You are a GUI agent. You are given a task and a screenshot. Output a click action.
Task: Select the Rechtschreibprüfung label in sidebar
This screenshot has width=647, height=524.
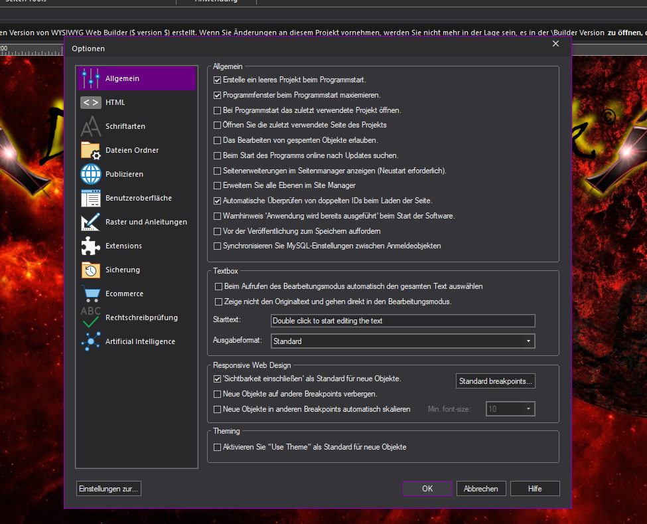141,317
